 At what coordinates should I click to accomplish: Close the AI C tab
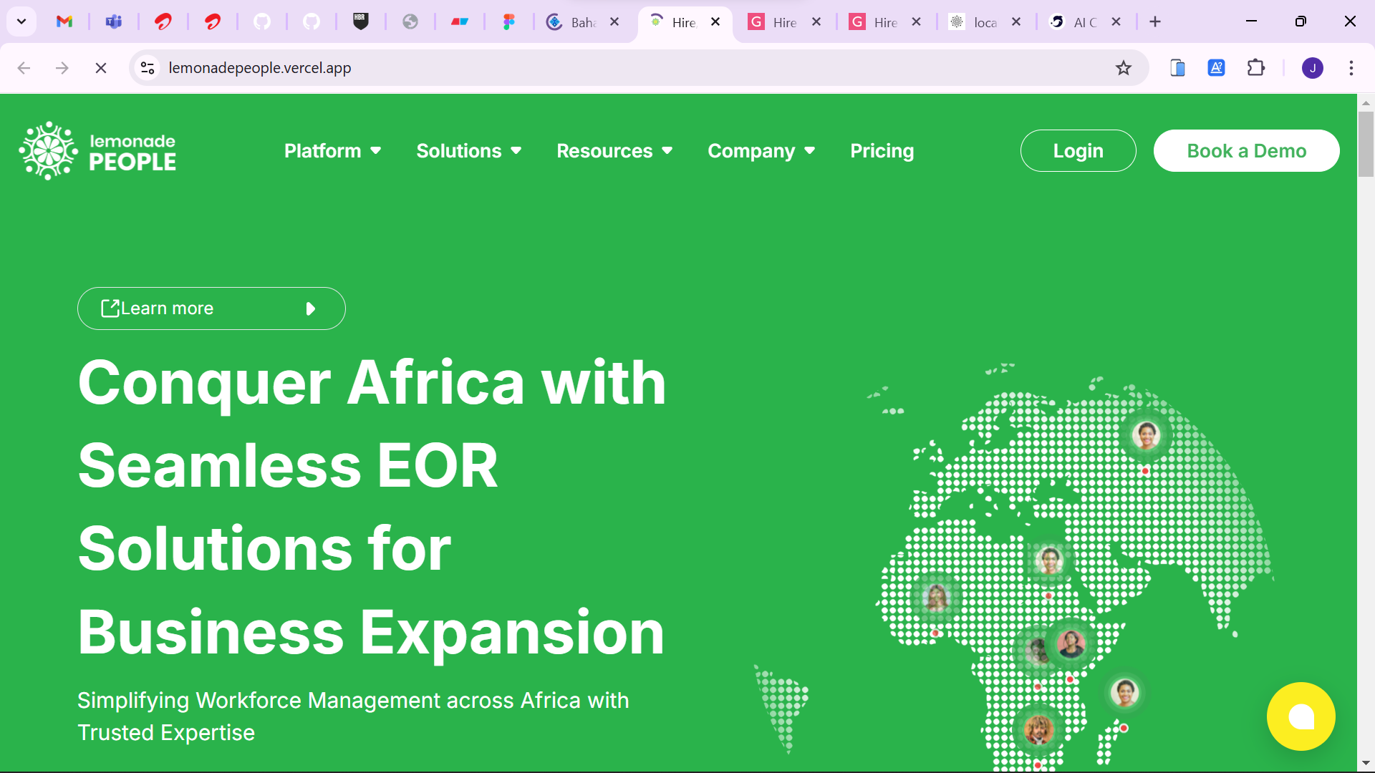(x=1116, y=22)
